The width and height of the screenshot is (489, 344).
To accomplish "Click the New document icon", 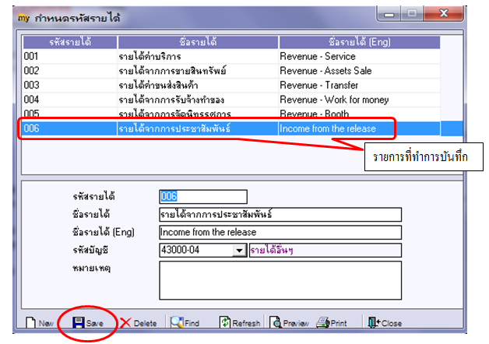I will [x=30, y=322].
